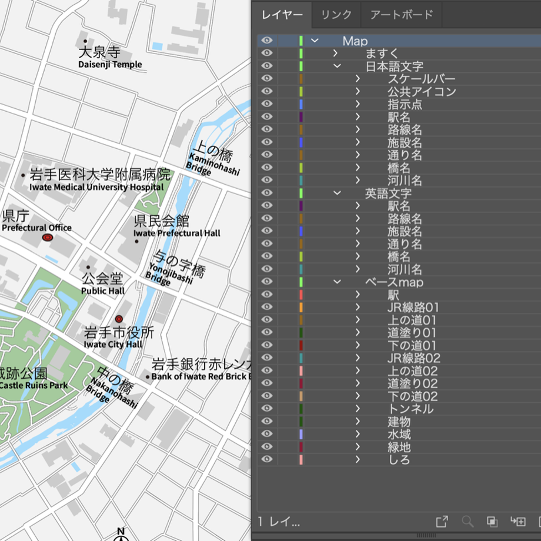The height and width of the screenshot is (541, 541).
Task: Click the 'Daisenji Temple' map label
Action: click(x=110, y=65)
